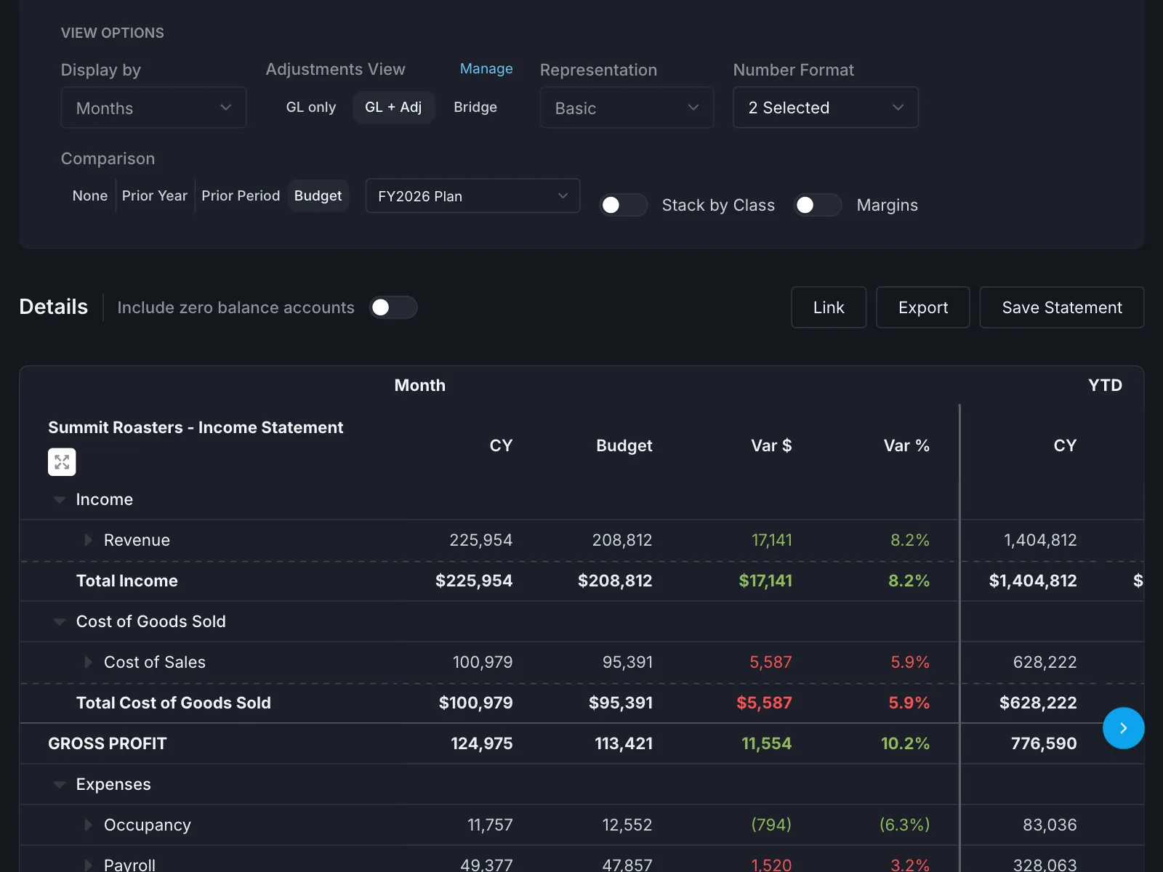Viewport: 1163px width, 872px height.
Task: Enable the Margins switch
Action: 818,205
